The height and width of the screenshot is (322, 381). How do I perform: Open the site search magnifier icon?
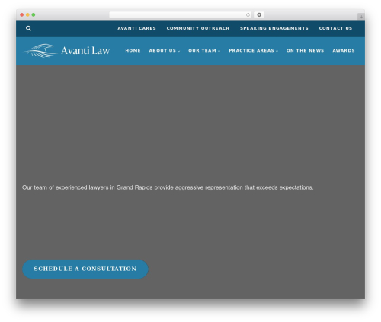(28, 28)
